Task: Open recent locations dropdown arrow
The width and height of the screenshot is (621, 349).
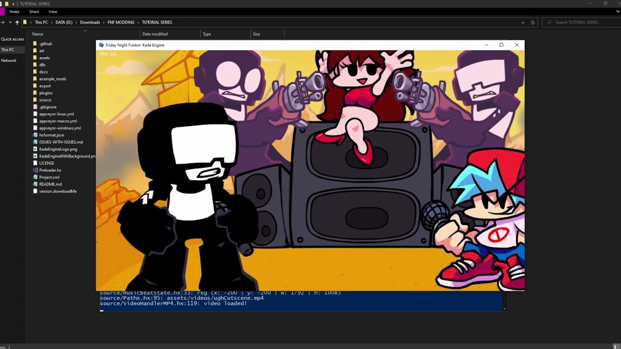Action: (10, 22)
